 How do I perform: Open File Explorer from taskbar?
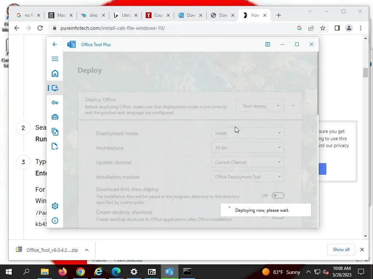(44, 272)
